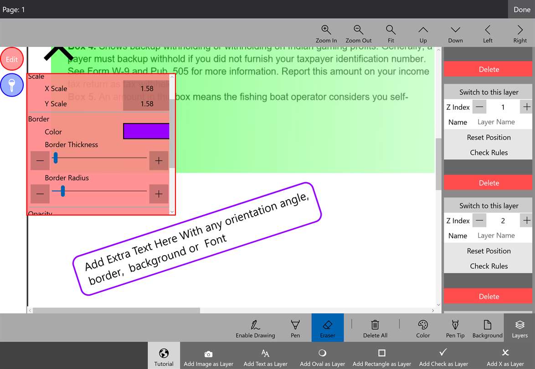Delete the layer with Z Index 1
Image resolution: width=535 pixels, height=369 pixels.
(x=489, y=183)
